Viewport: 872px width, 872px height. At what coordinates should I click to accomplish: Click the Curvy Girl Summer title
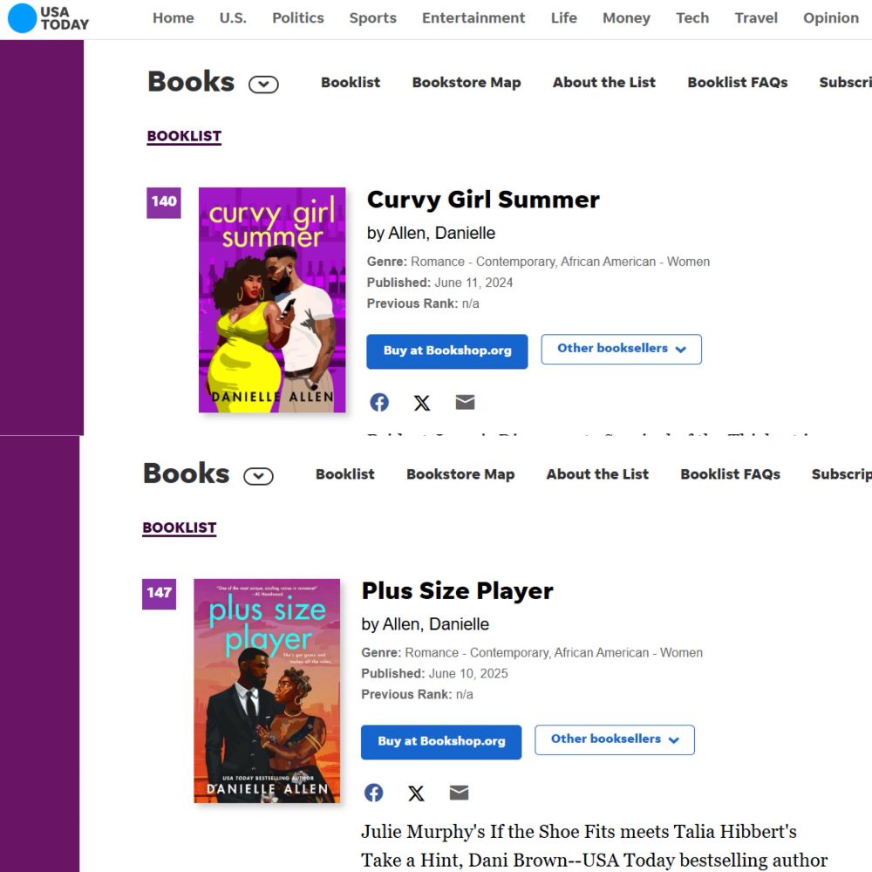click(x=483, y=200)
